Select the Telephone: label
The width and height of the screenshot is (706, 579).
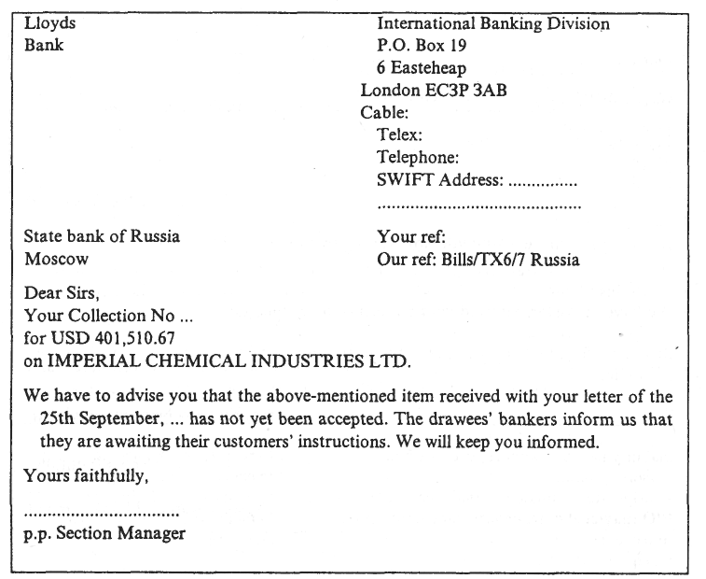pyautogui.click(x=418, y=157)
